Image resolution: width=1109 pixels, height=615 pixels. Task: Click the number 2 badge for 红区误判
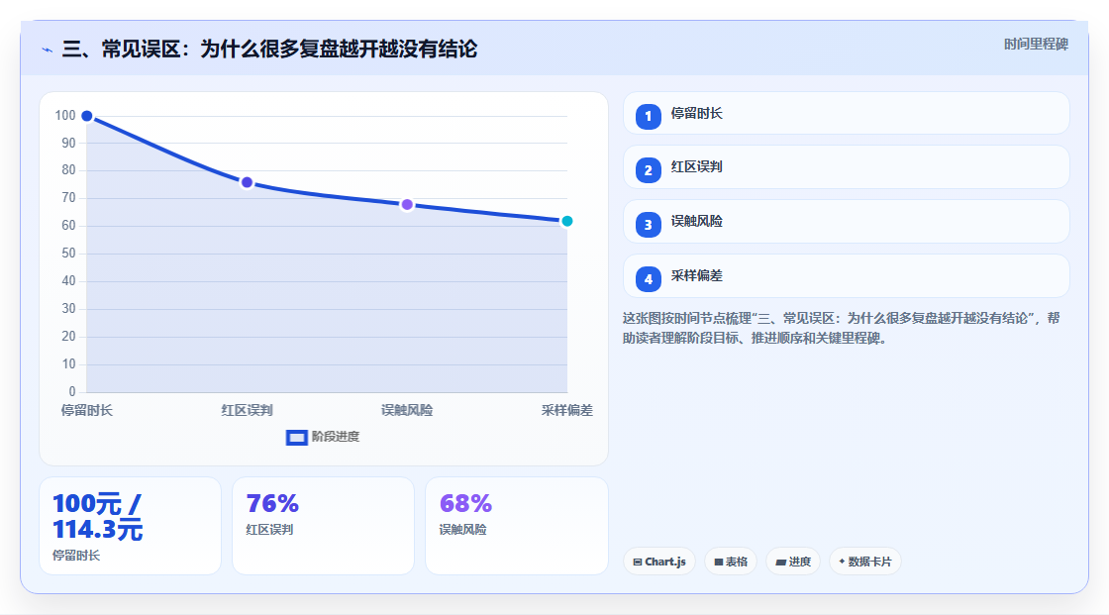coord(648,170)
